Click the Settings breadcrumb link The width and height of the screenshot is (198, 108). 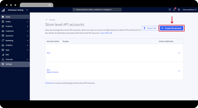pyautogui.click(x=52, y=20)
